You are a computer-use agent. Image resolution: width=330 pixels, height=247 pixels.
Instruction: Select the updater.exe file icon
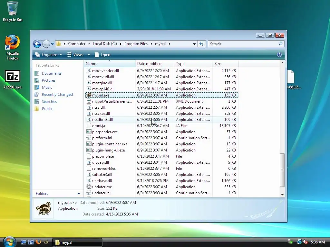pyautogui.click(x=89, y=187)
